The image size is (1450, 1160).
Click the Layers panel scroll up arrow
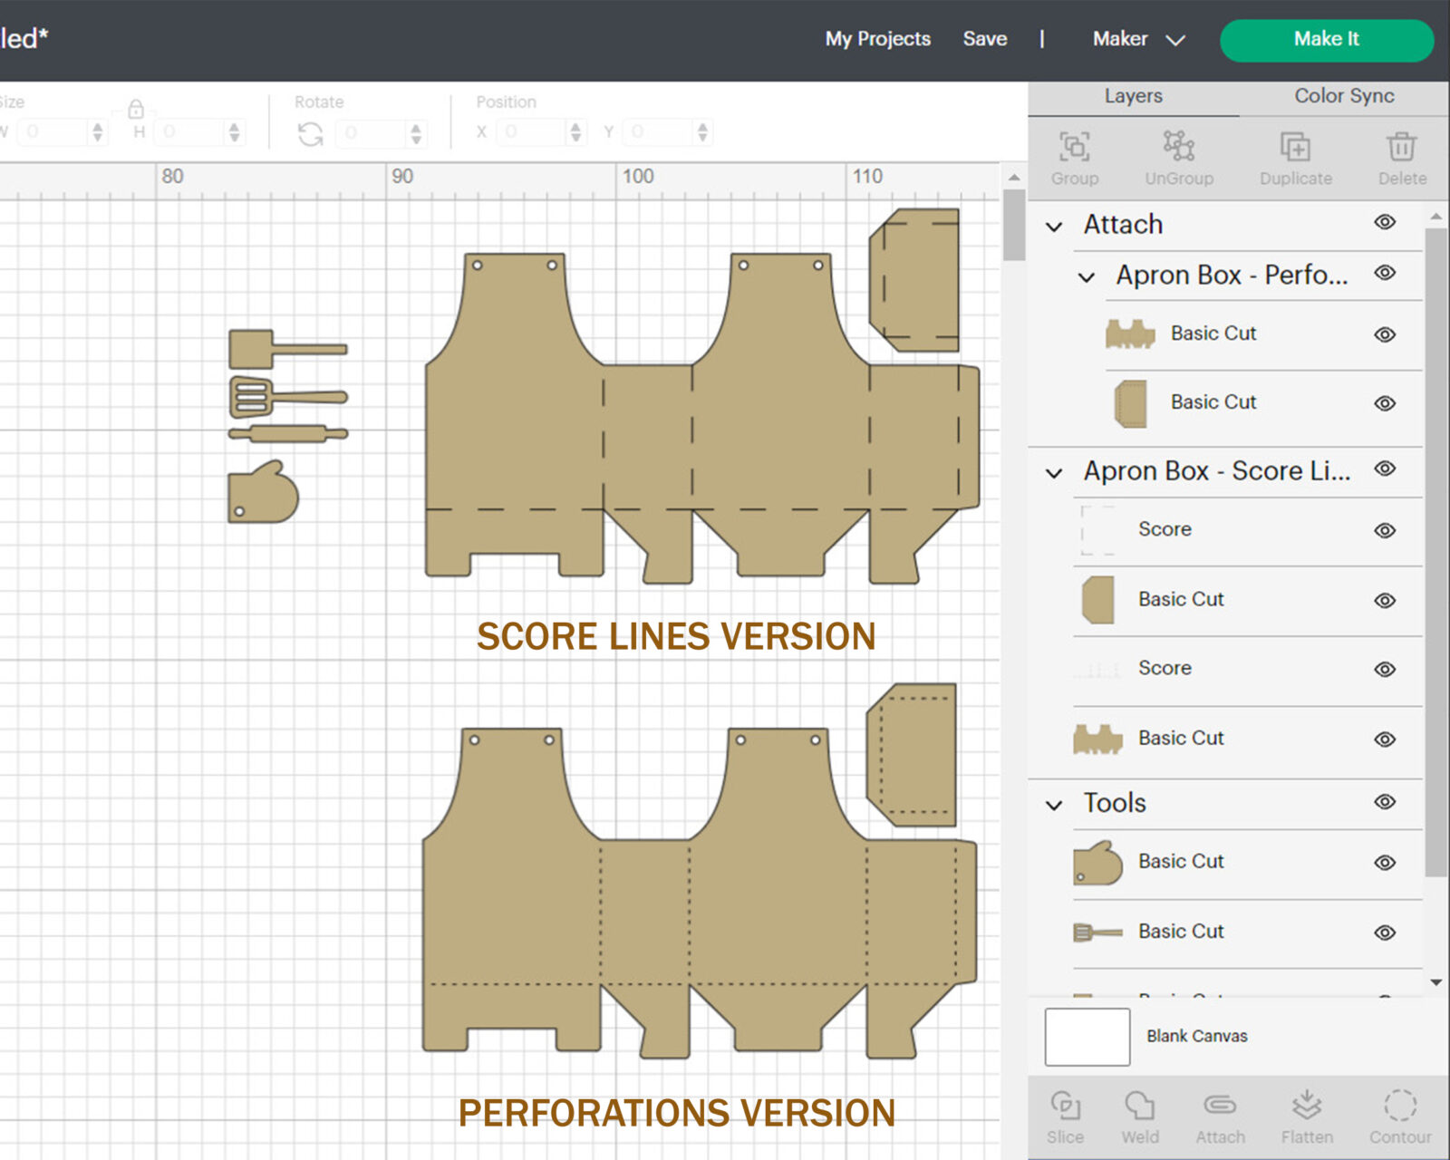click(x=1436, y=217)
